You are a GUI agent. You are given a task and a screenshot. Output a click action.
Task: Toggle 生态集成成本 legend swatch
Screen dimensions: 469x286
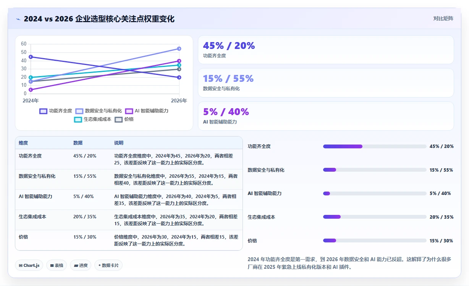(78, 119)
